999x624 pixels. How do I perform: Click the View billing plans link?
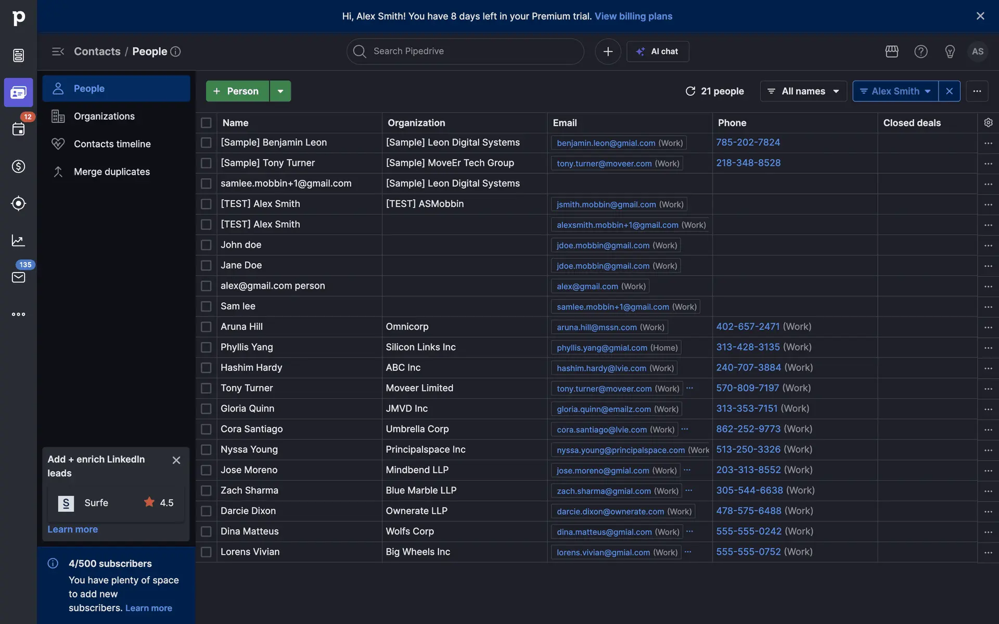(x=633, y=16)
